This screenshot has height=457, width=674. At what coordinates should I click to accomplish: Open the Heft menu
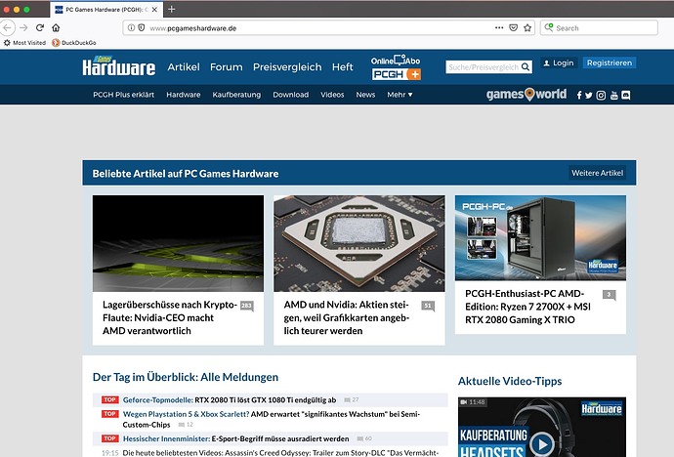click(x=343, y=67)
